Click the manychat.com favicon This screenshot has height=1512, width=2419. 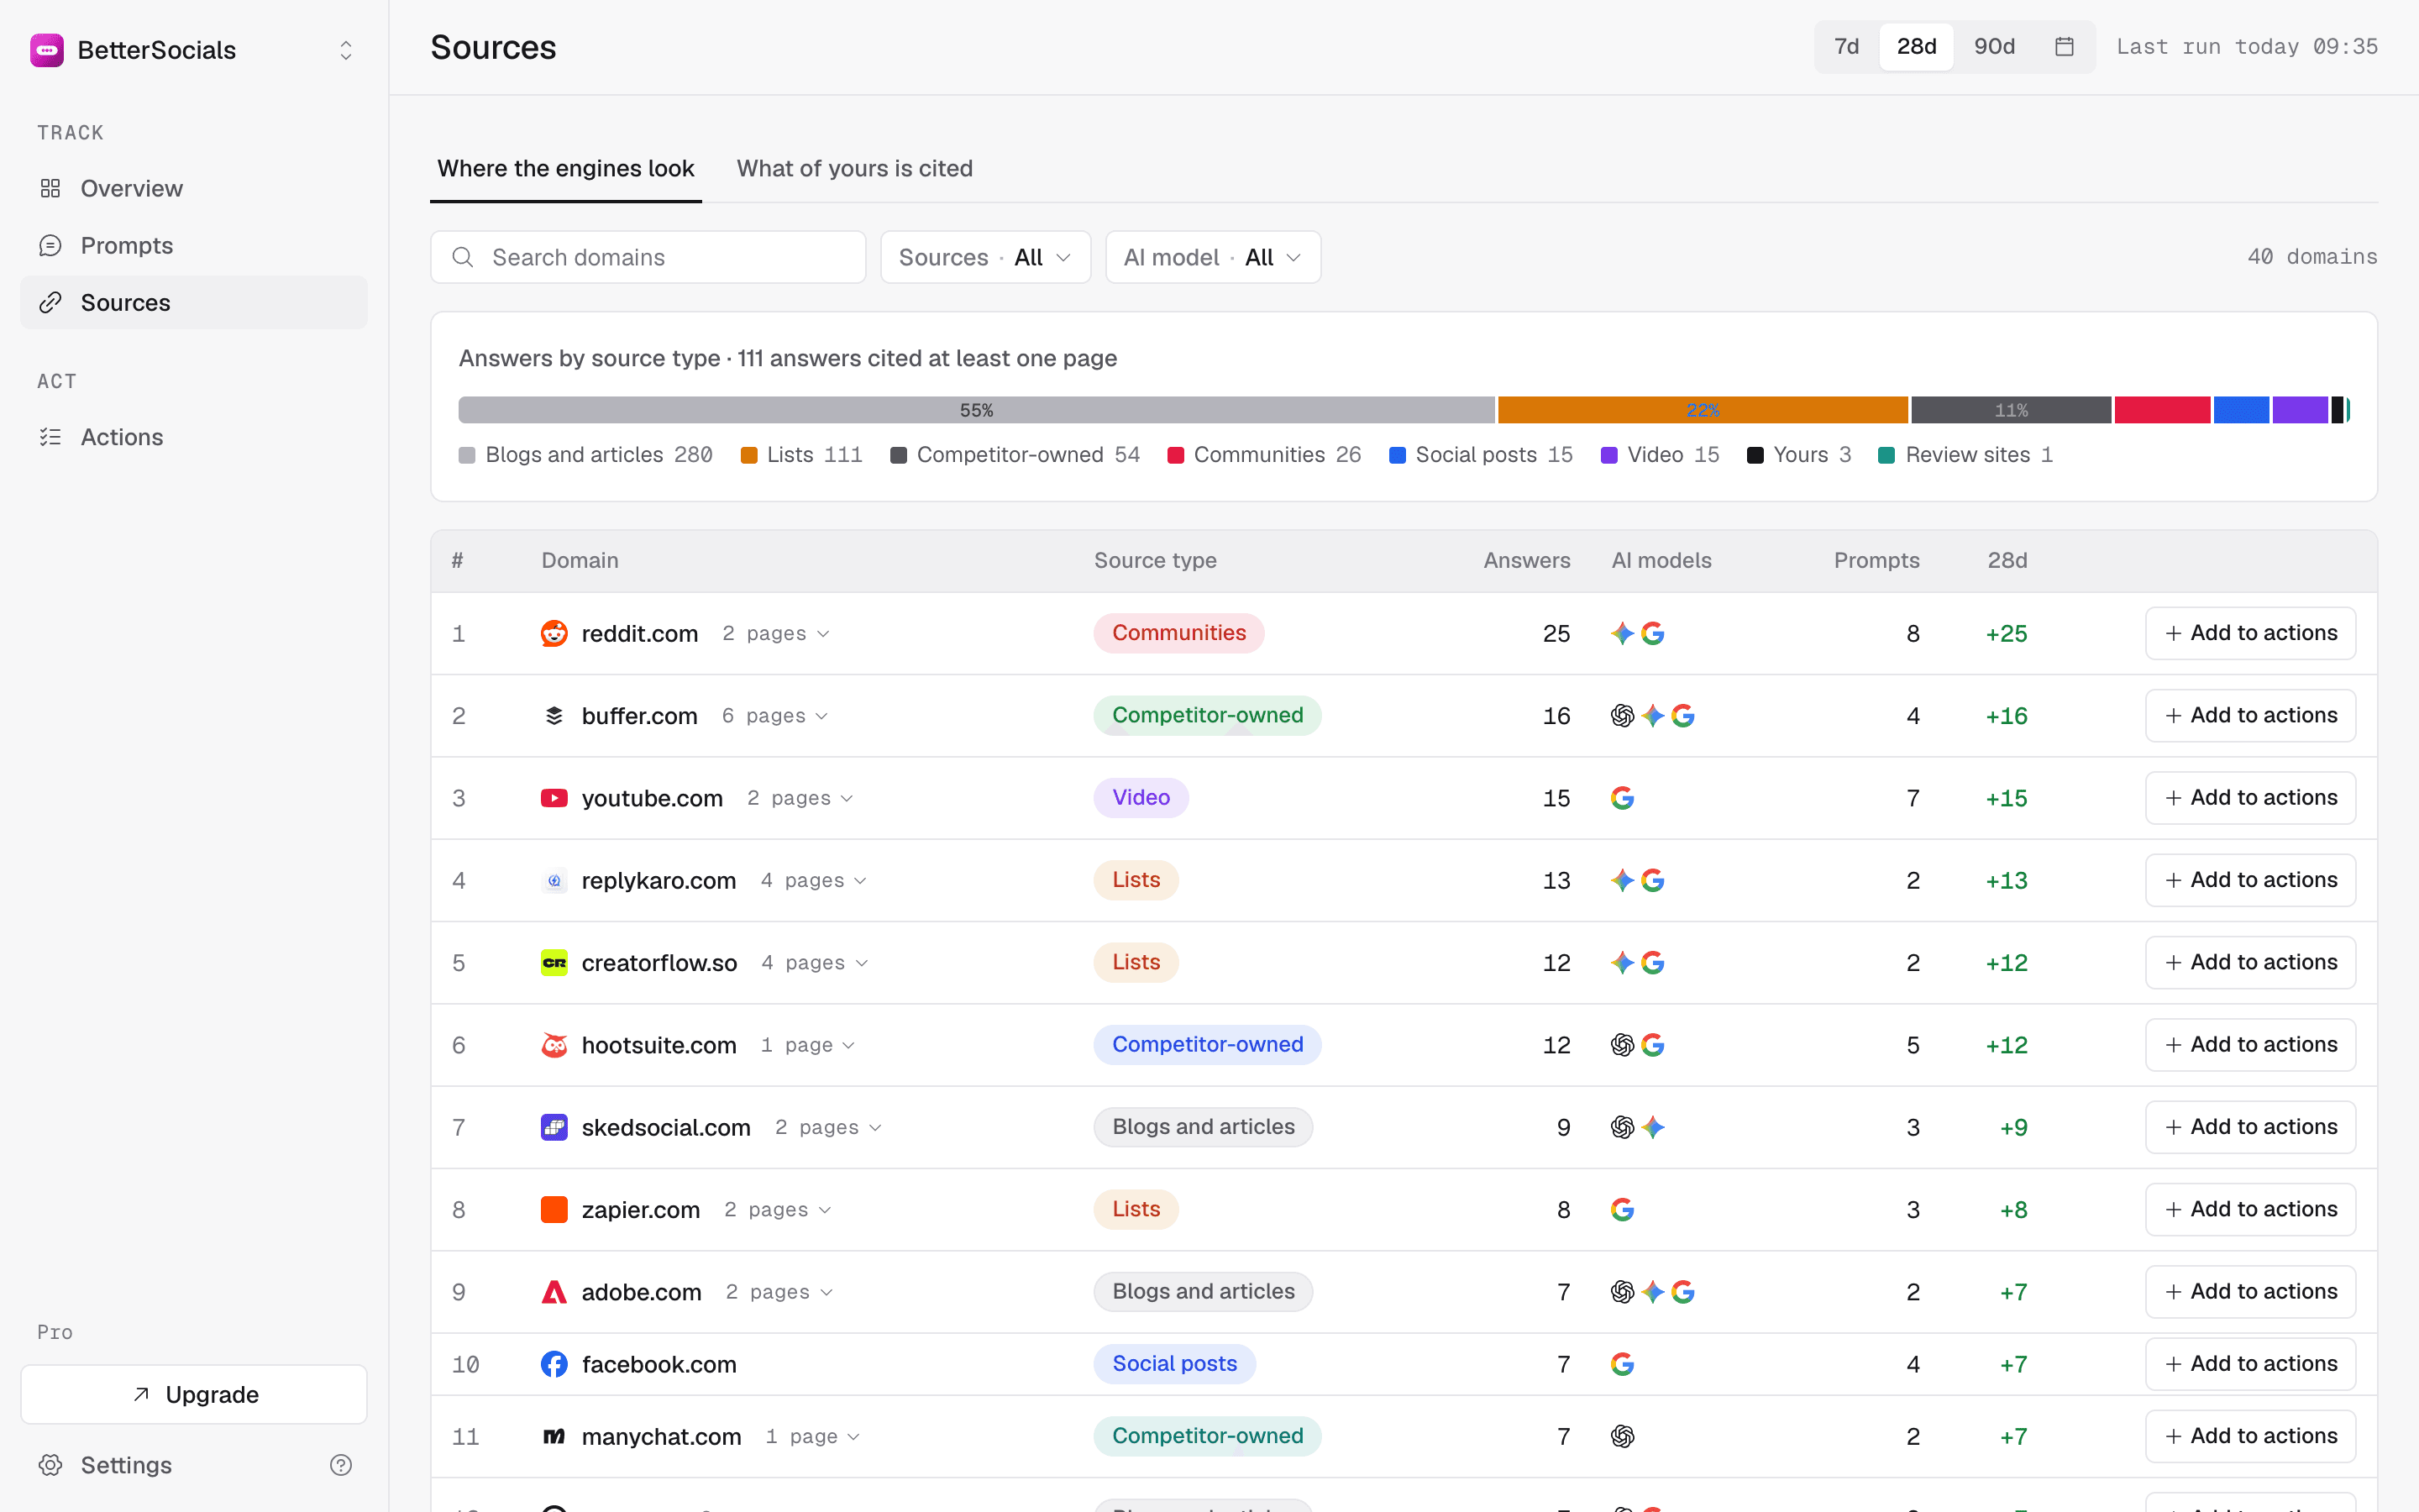click(554, 1436)
